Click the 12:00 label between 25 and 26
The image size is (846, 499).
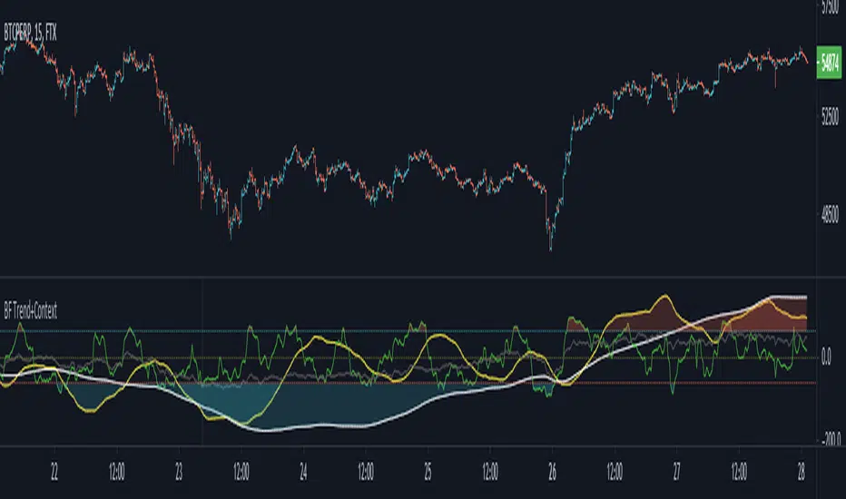coord(490,473)
